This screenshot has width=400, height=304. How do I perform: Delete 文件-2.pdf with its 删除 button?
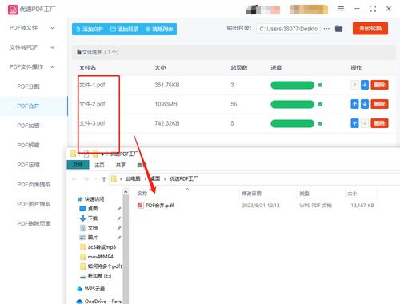(379, 104)
